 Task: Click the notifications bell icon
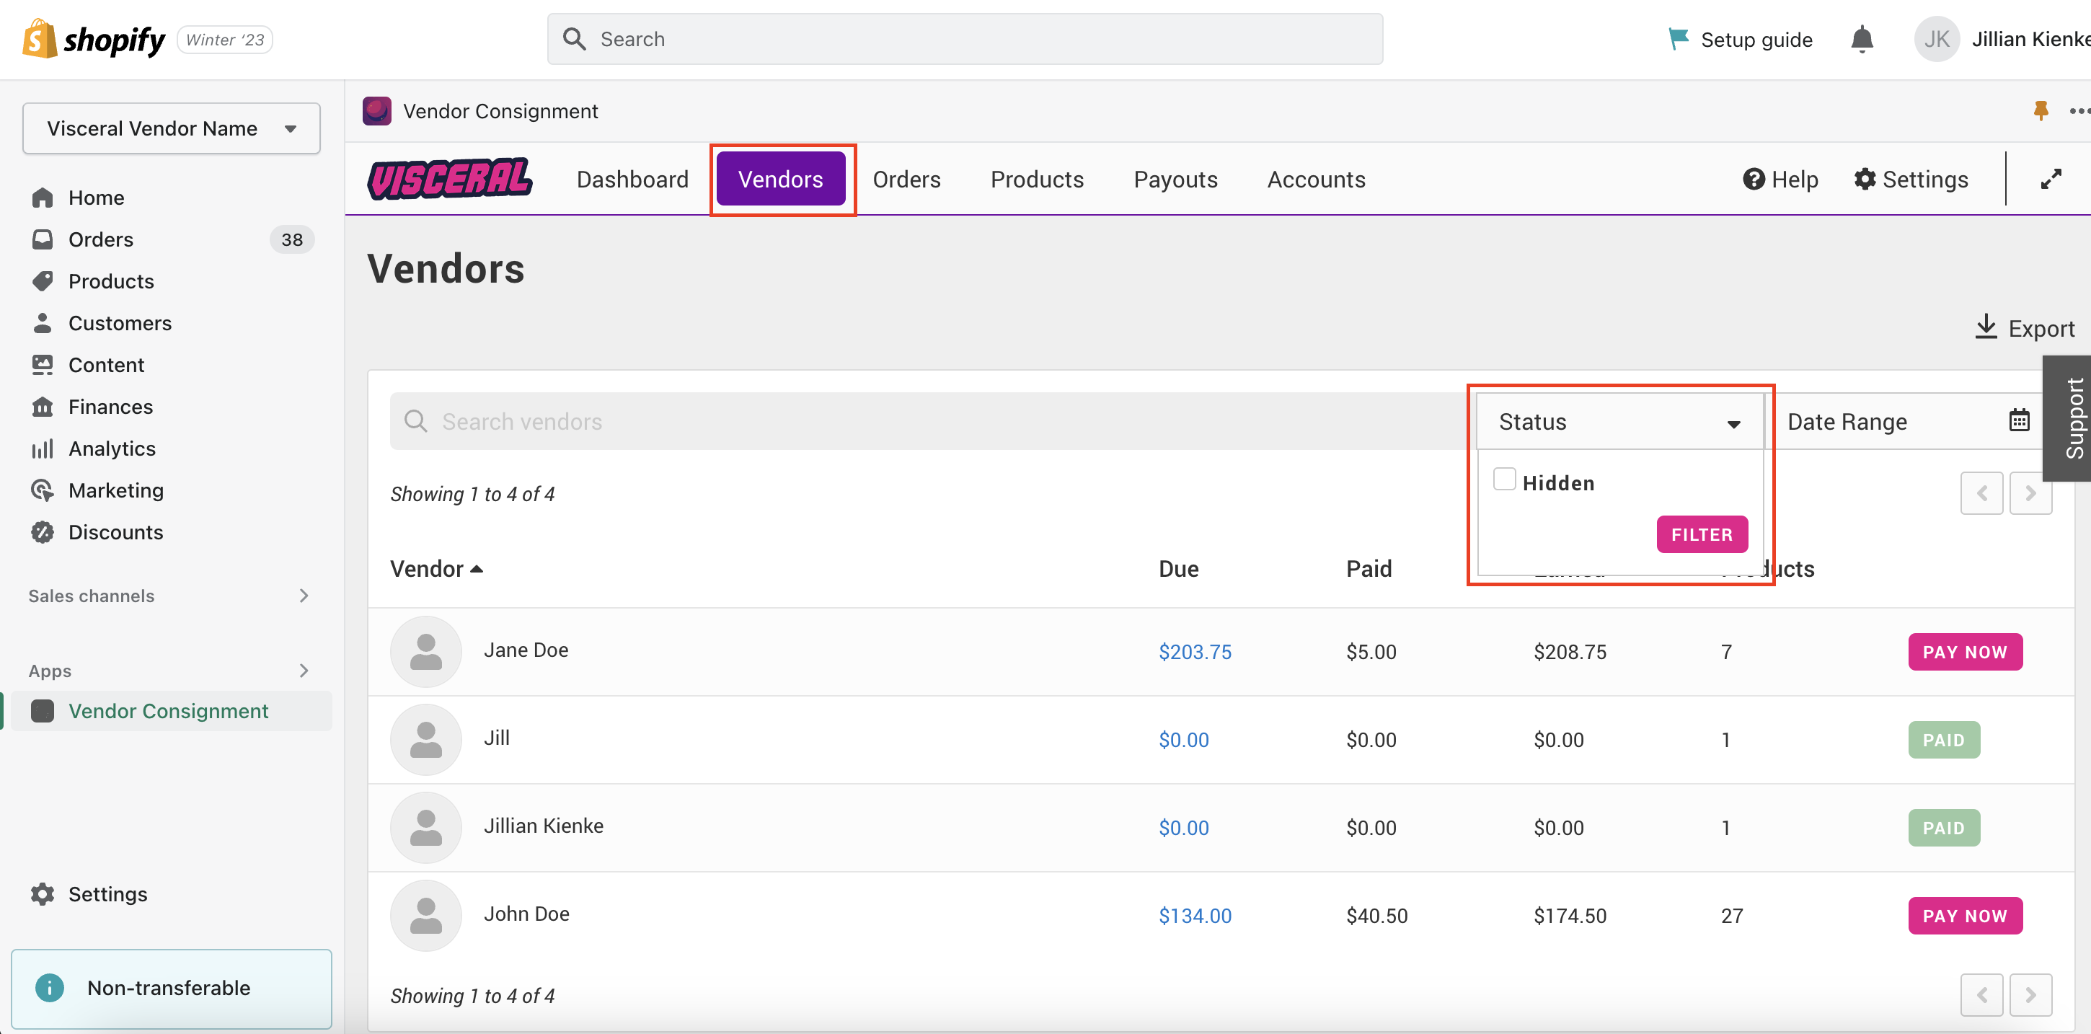[x=1861, y=39]
